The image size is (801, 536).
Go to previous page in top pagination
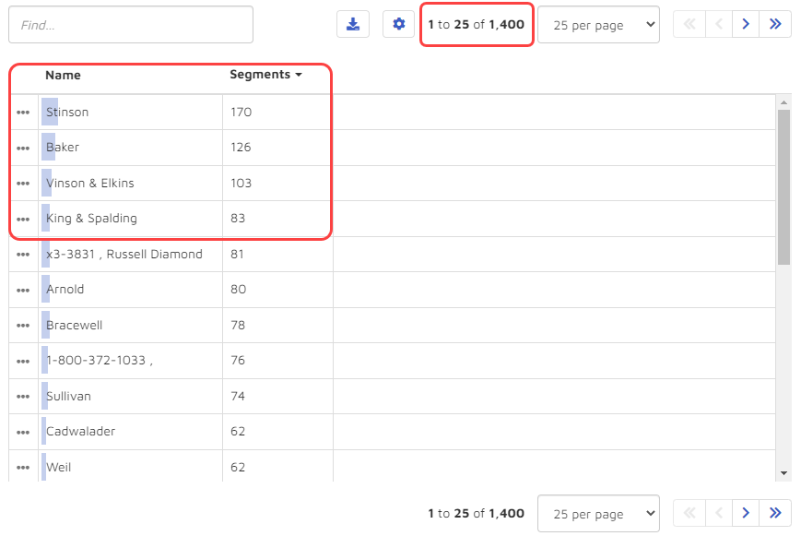[719, 24]
